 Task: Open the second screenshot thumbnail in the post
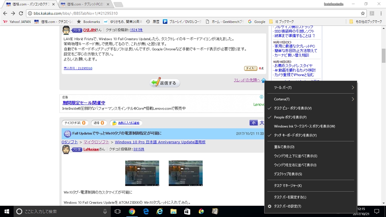coord(185,173)
